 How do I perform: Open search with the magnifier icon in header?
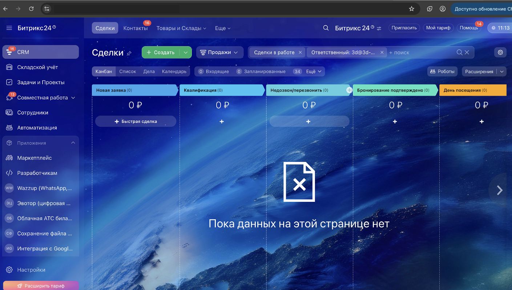click(326, 28)
